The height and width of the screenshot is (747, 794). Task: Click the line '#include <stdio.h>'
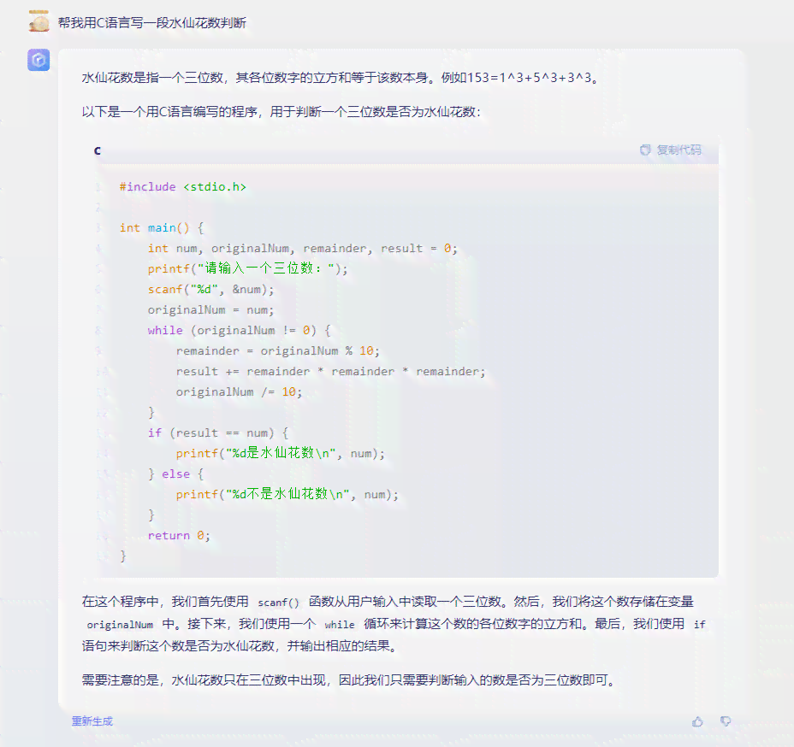tap(183, 187)
